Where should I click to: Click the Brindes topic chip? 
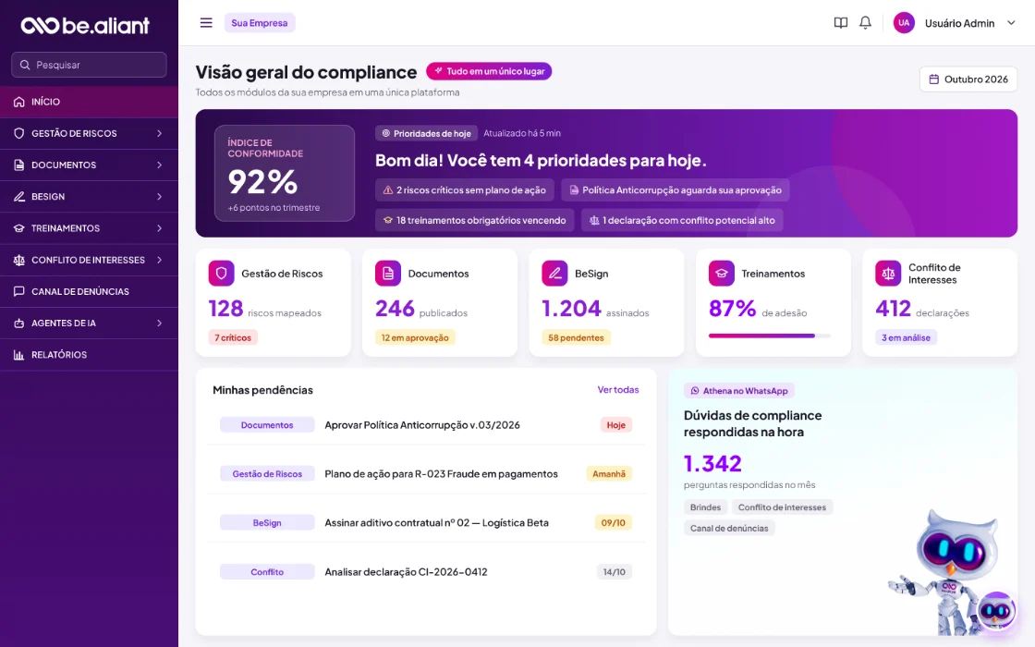point(705,507)
